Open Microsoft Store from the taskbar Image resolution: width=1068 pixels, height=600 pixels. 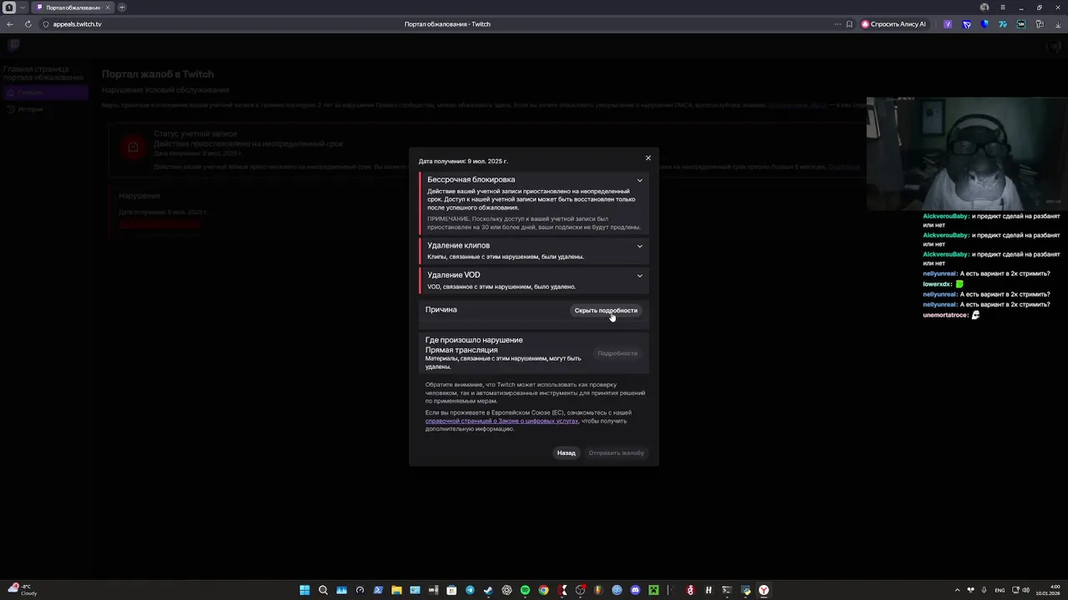[x=451, y=590]
